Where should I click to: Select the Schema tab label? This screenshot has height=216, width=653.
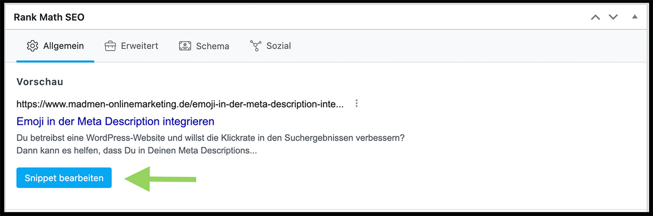coord(213,46)
